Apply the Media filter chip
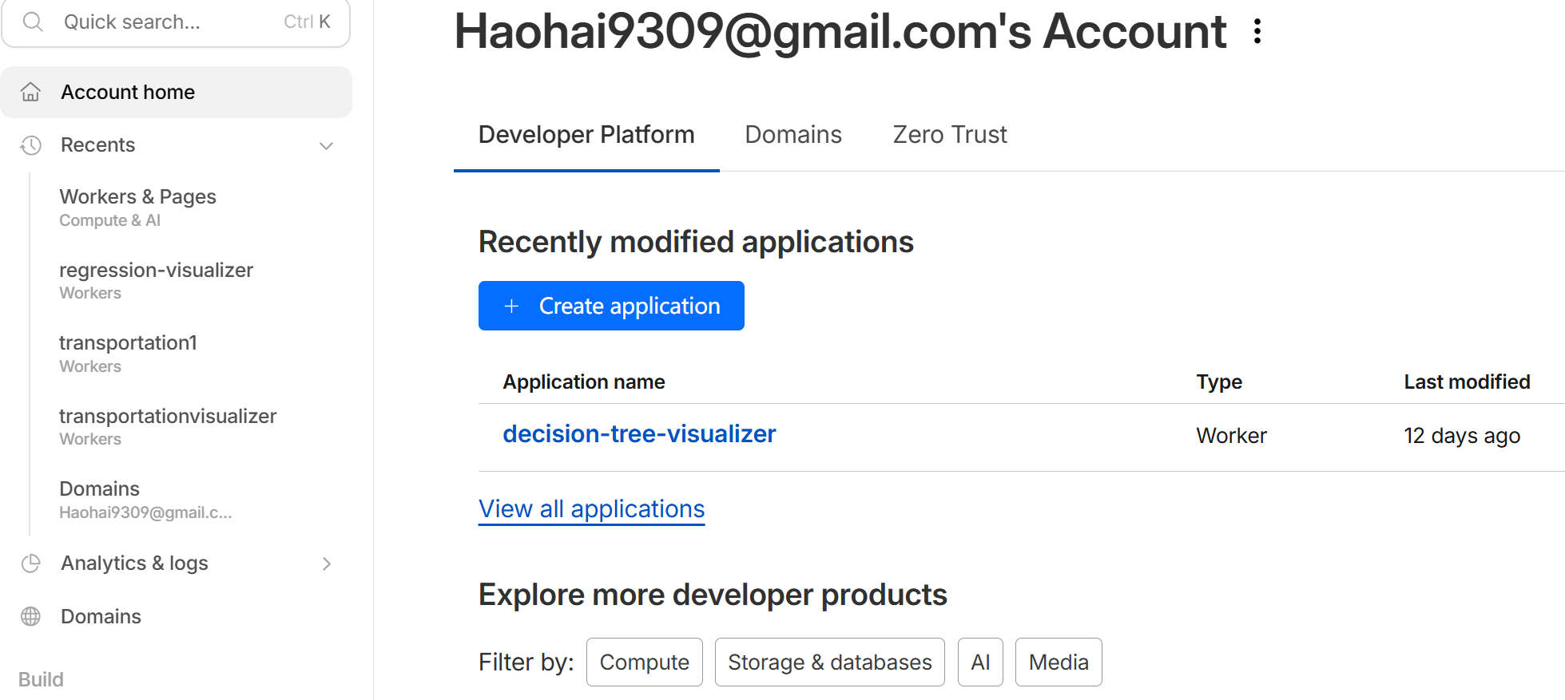This screenshot has width=1565, height=700. [1059, 662]
